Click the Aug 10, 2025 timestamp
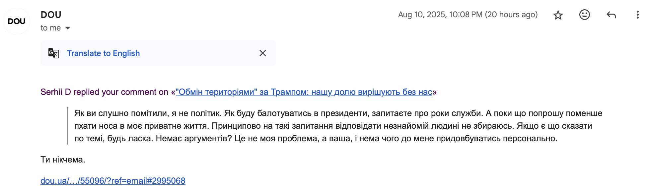Image resolution: width=649 pixels, height=195 pixels. click(440, 15)
